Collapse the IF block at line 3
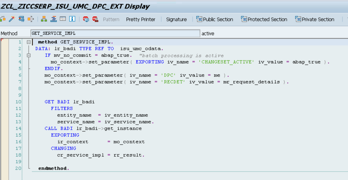This screenshot has width=348, height=180. point(29,55)
